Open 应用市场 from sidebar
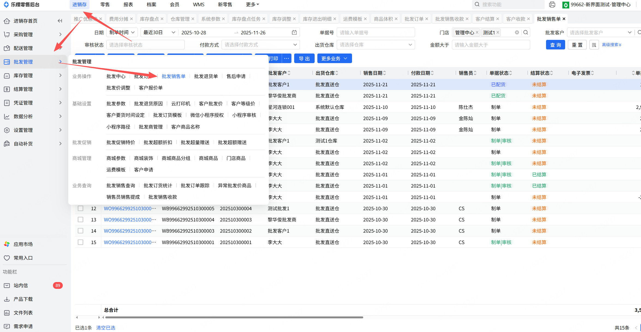Image resolution: width=641 pixels, height=332 pixels. pyautogui.click(x=23, y=244)
